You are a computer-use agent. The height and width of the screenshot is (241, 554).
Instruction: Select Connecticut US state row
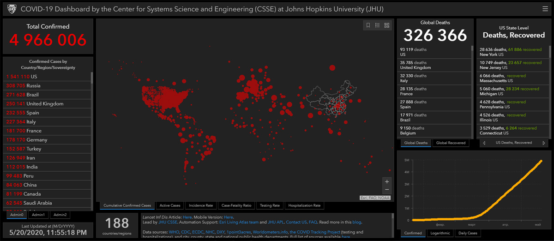click(513, 130)
